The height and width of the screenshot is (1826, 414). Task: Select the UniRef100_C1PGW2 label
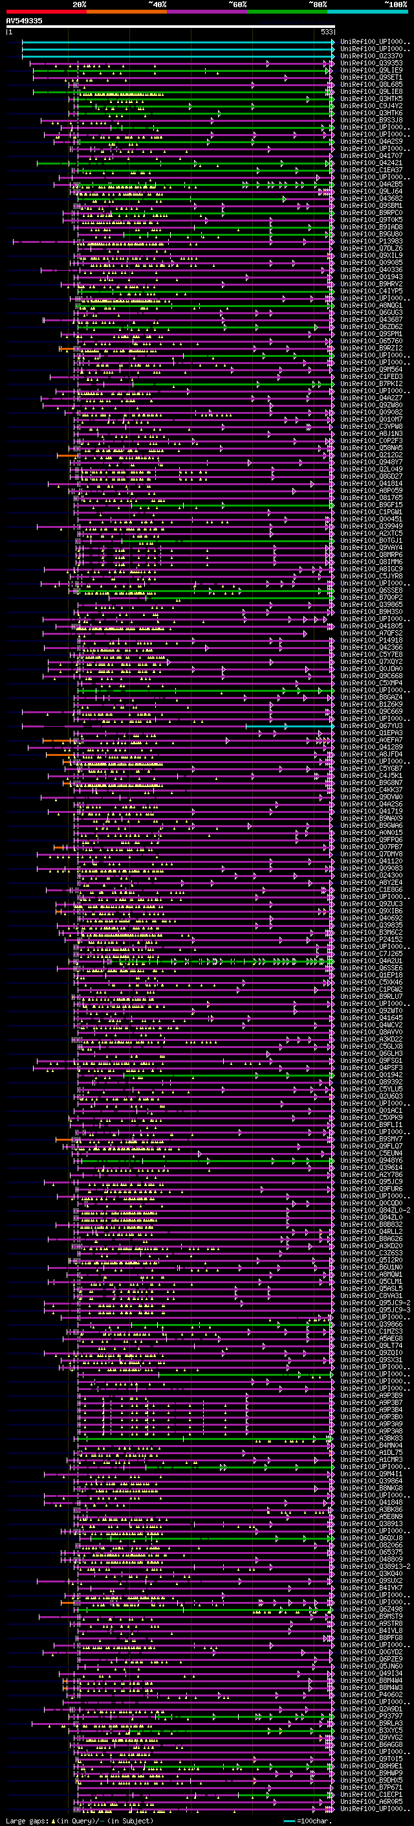point(371,990)
